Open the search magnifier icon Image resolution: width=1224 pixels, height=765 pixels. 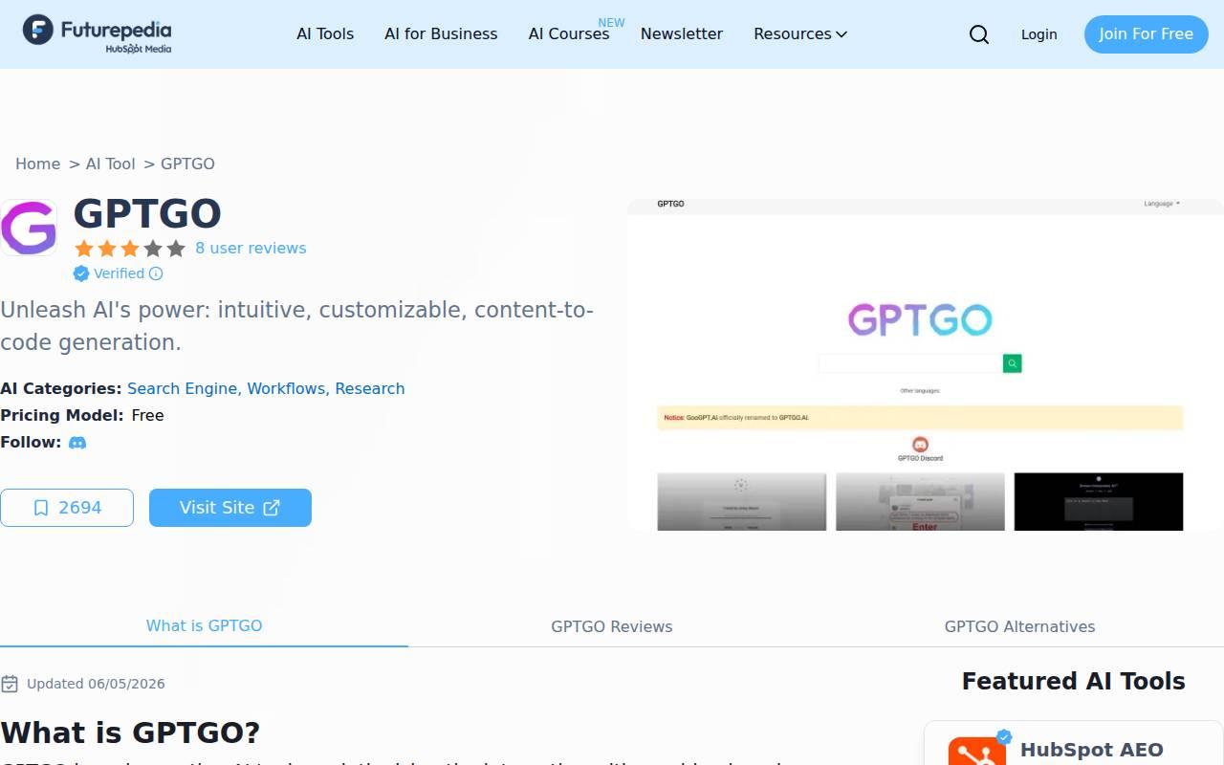tap(979, 34)
